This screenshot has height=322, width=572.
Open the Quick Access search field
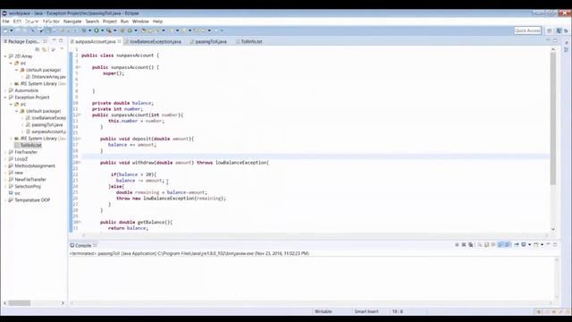point(527,30)
